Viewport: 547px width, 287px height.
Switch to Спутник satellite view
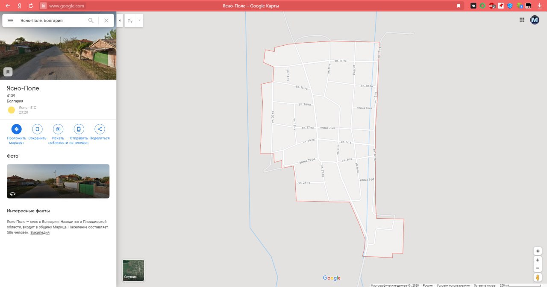pos(133,270)
